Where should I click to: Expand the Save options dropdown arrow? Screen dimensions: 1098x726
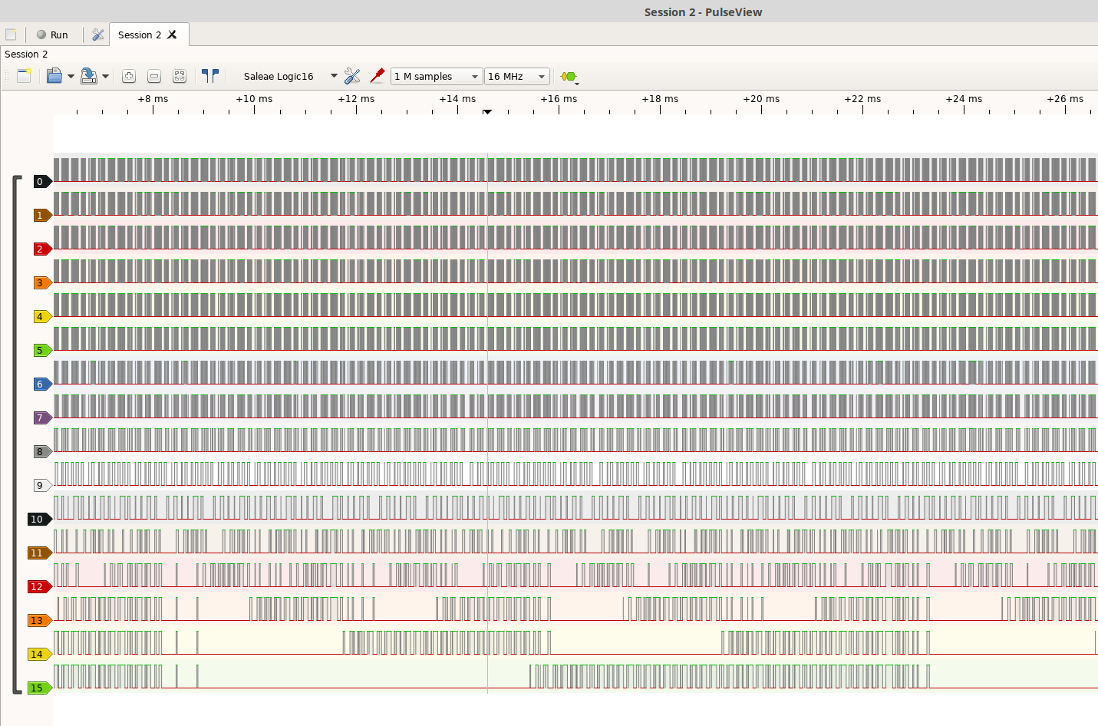pos(105,76)
